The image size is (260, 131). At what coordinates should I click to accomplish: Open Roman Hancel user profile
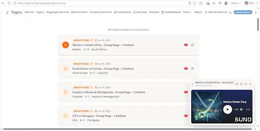pos(216,12)
